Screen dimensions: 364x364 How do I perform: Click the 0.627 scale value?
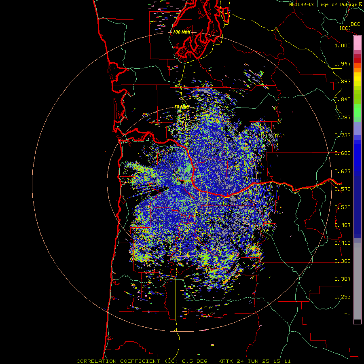[343, 171]
